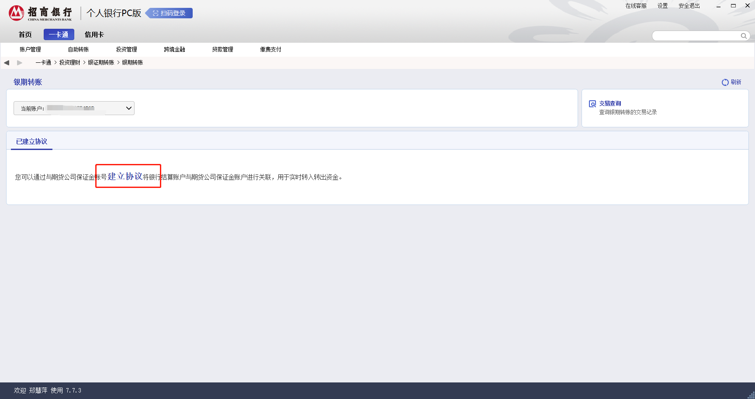Switch to the 信用卡 tab
This screenshot has width=755, height=399.
coord(94,34)
